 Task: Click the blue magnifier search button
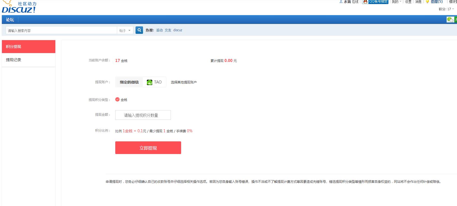tap(139, 30)
